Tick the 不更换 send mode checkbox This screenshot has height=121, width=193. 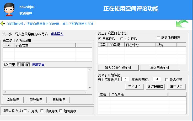click(25, 111)
